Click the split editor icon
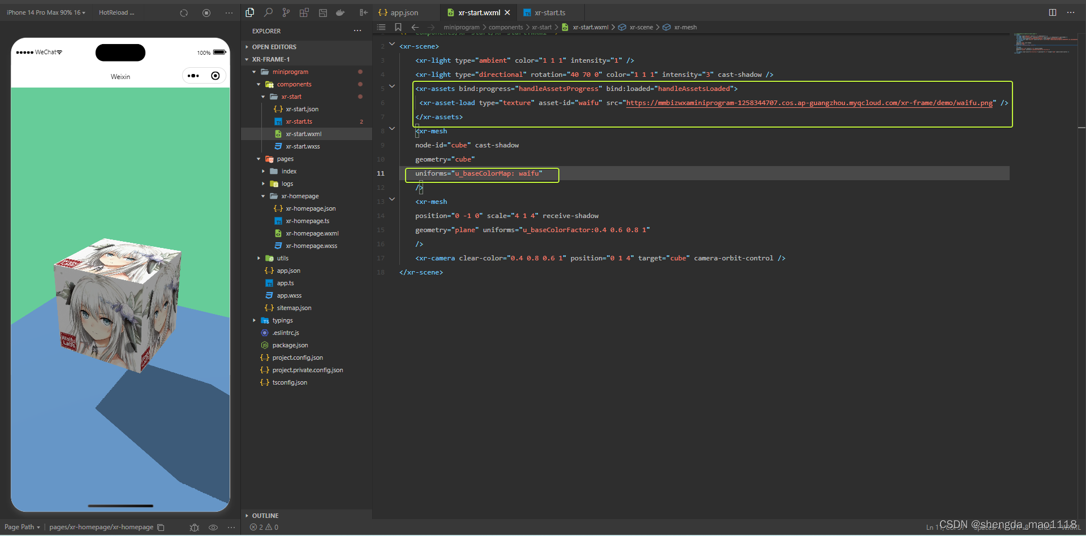Viewport: 1086px width, 536px height. 1053,12
